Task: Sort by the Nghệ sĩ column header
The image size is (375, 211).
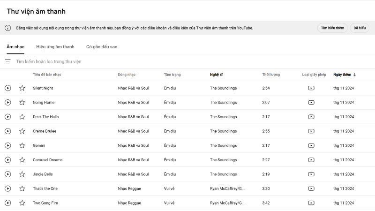Action: (x=216, y=75)
